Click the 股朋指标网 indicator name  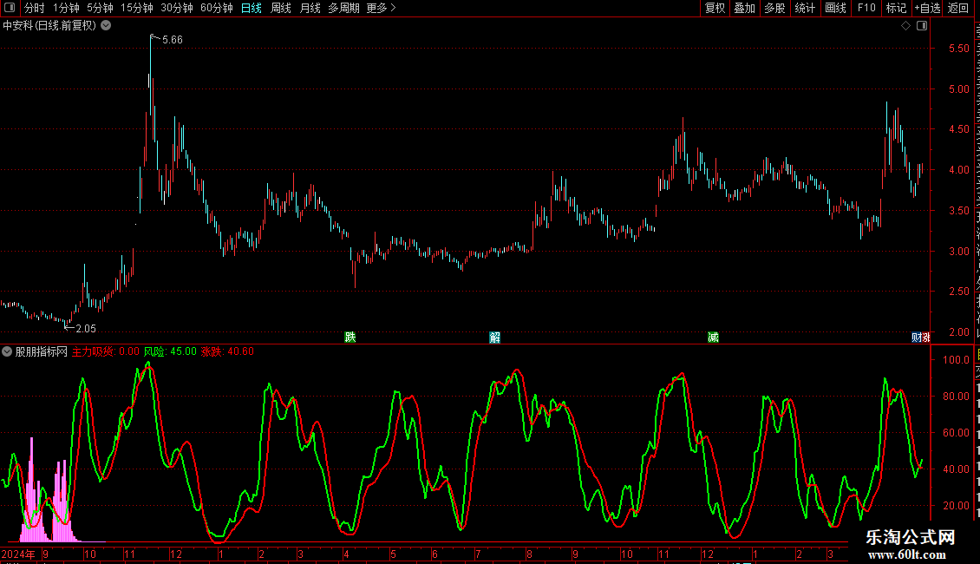pos(42,351)
